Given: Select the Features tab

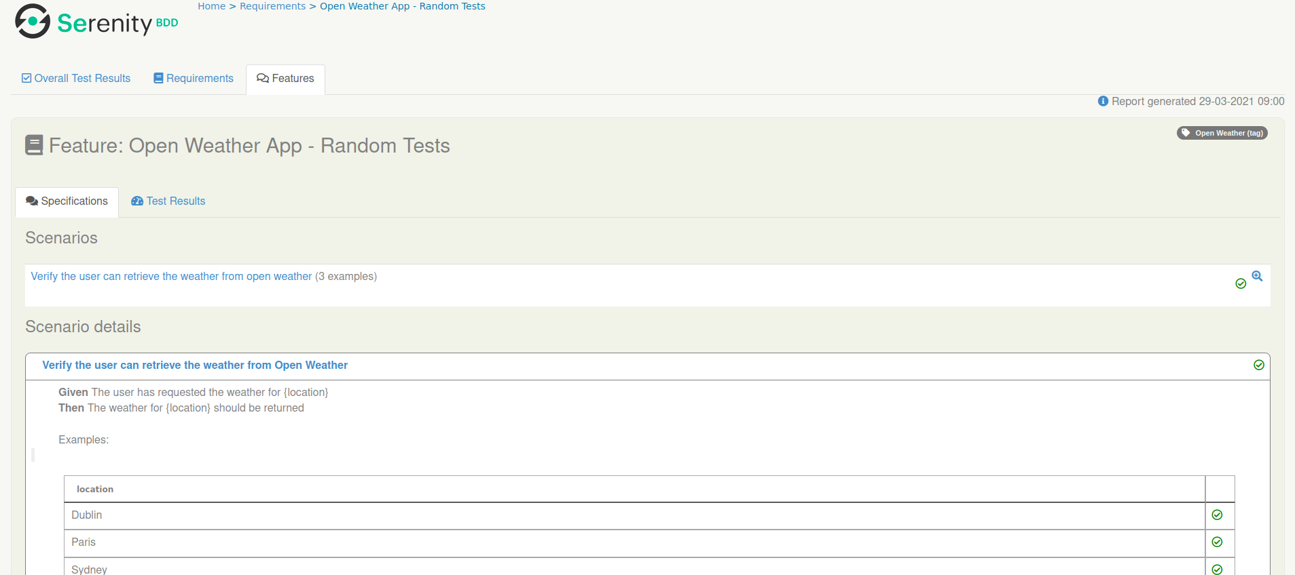Looking at the screenshot, I should [x=285, y=79].
